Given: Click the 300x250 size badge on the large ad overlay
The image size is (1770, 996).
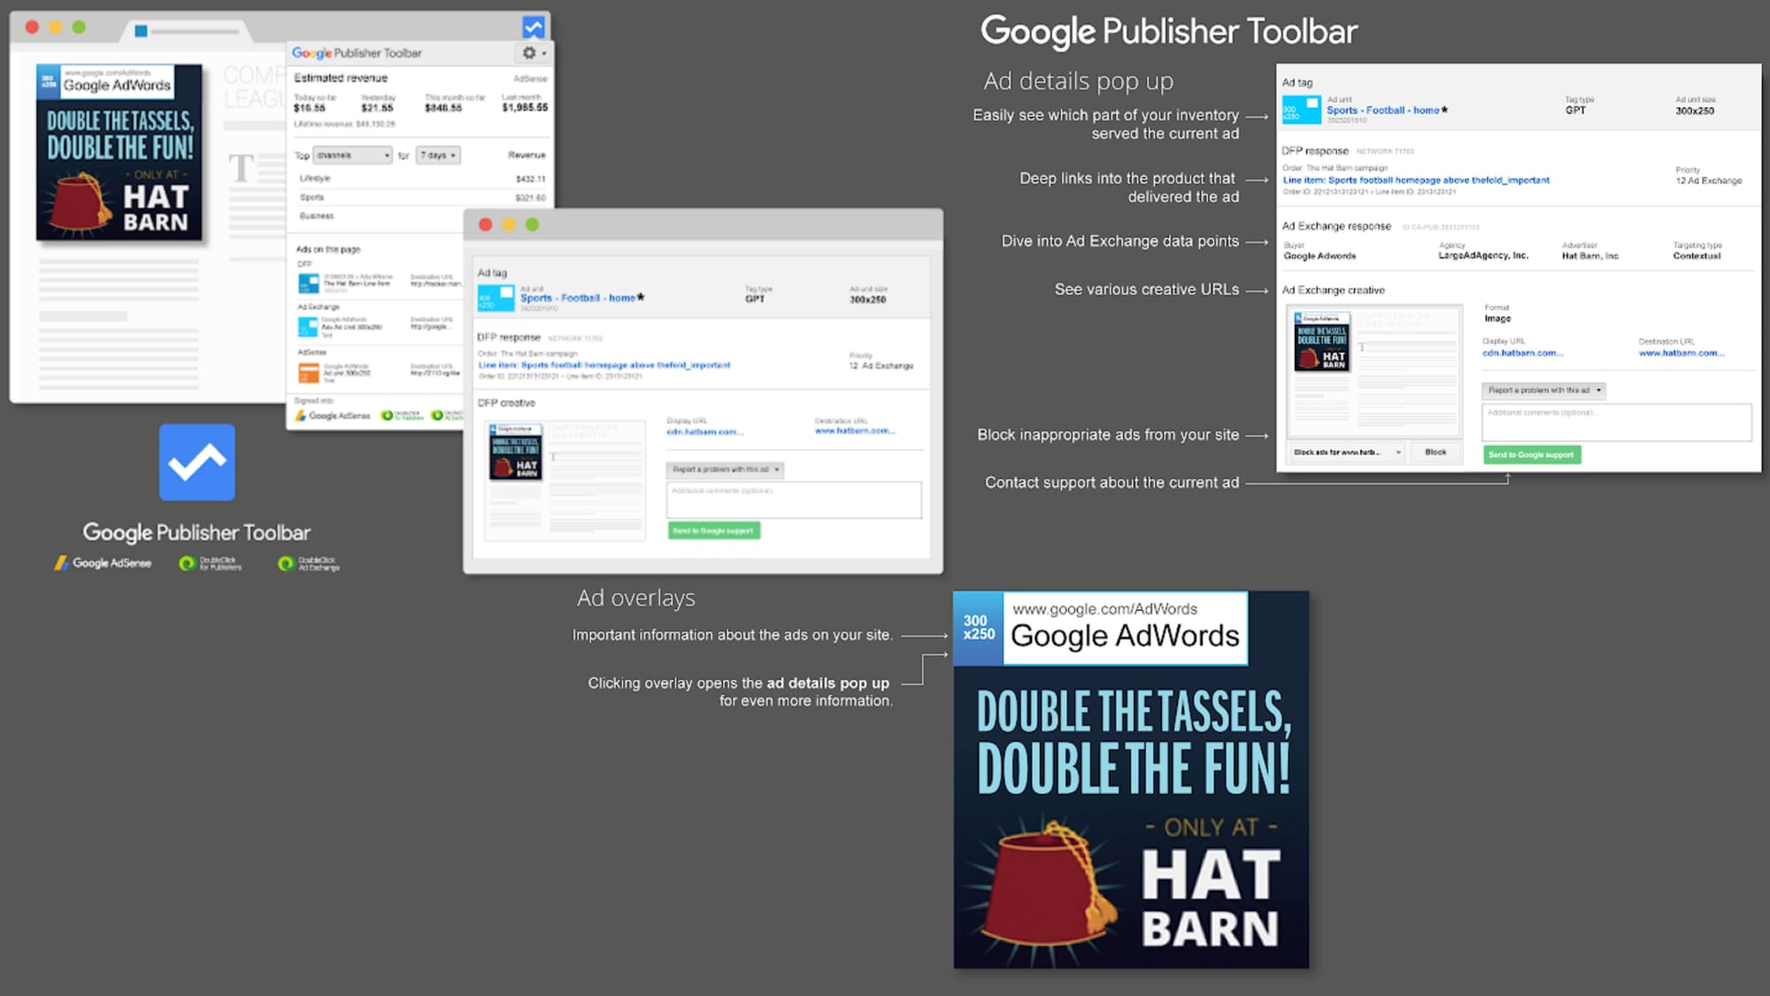Looking at the screenshot, I should click(x=979, y=628).
